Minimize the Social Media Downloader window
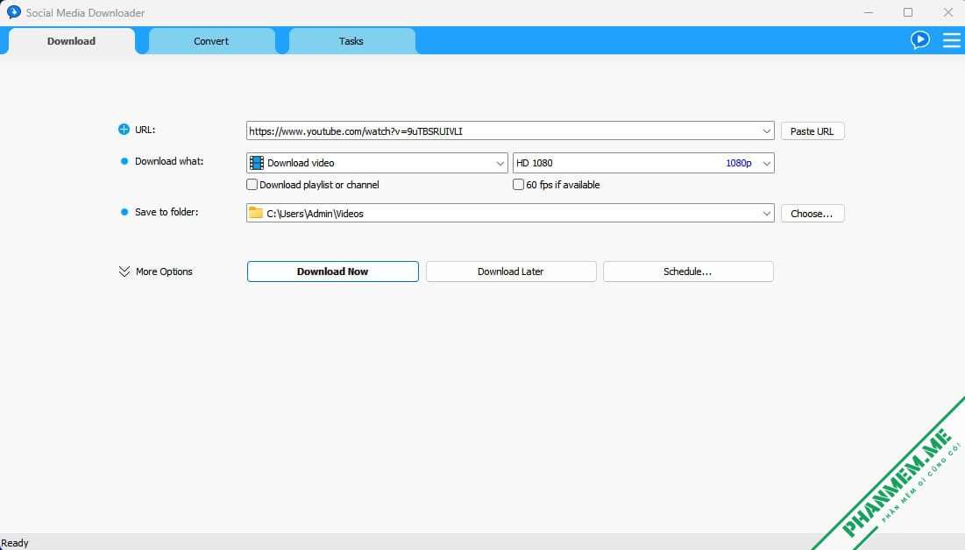Image resolution: width=965 pixels, height=550 pixels. pyautogui.click(x=869, y=12)
